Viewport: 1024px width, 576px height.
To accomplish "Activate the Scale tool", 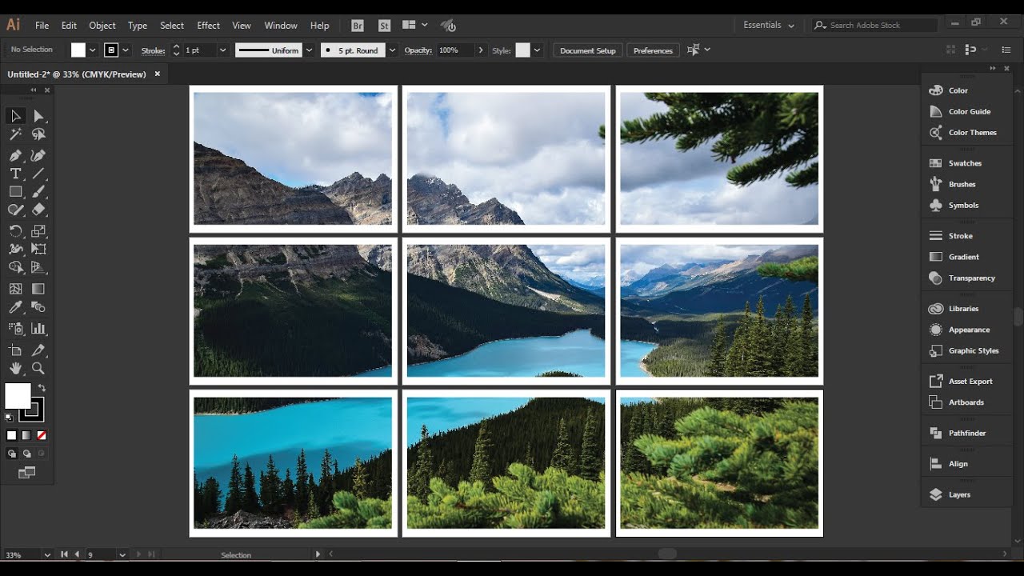I will coord(38,231).
